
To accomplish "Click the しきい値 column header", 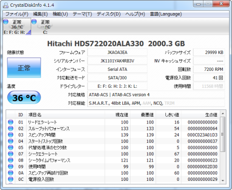I will [169, 115].
